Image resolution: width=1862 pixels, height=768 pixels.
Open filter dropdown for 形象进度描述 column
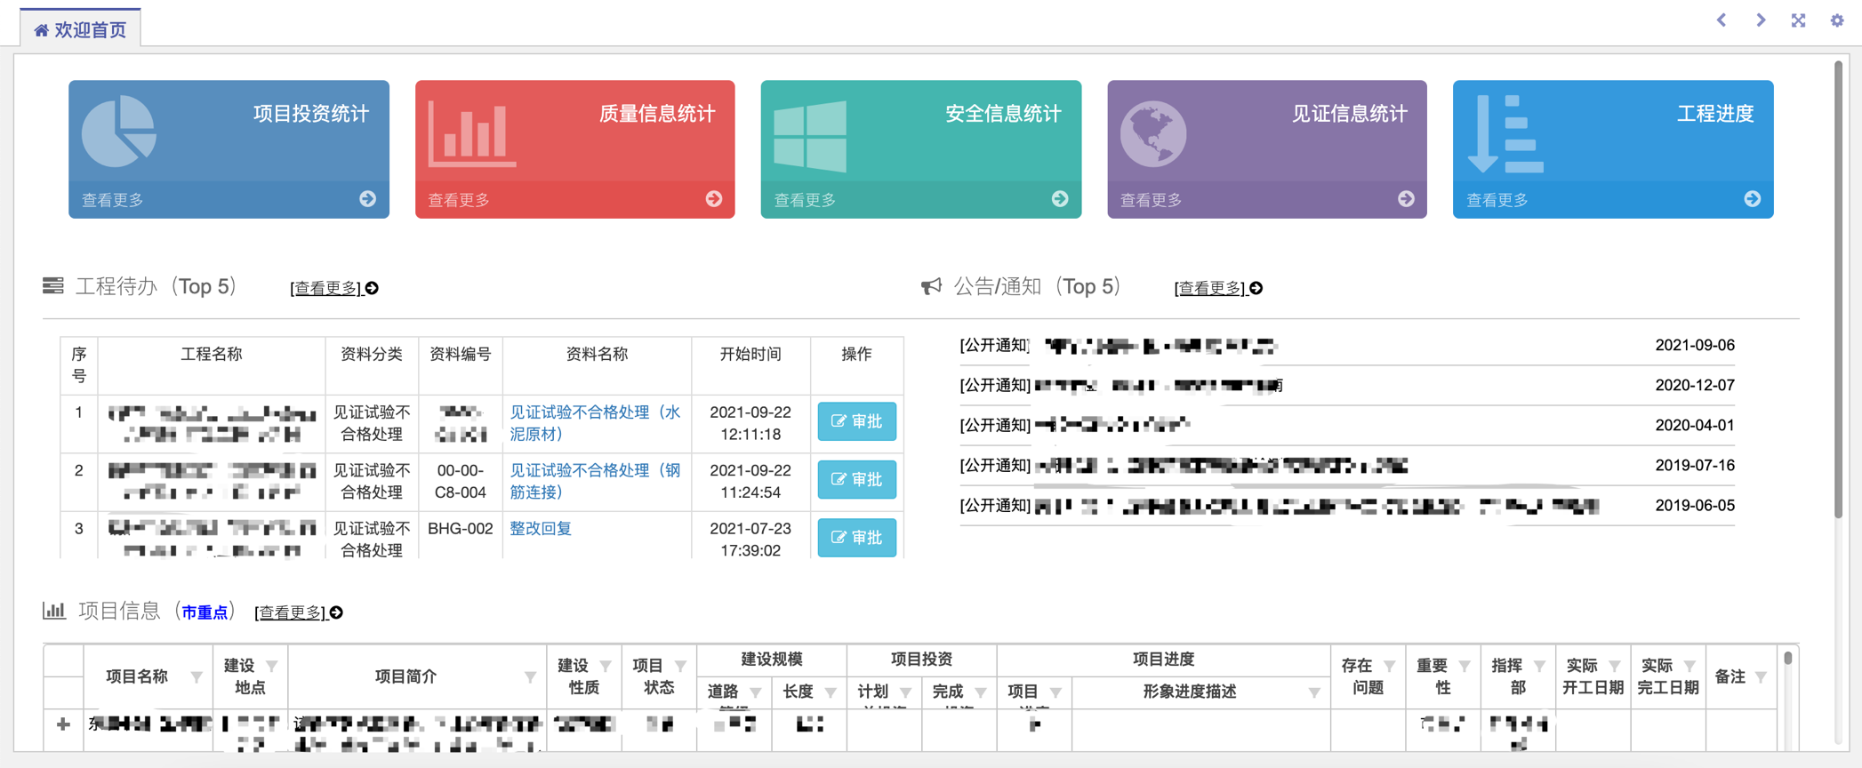click(1313, 692)
